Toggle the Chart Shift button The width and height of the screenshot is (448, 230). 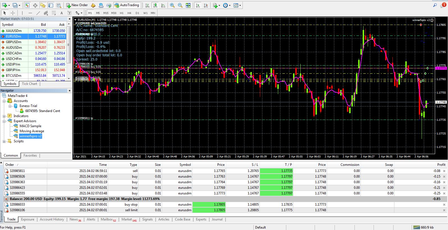[206, 5]
